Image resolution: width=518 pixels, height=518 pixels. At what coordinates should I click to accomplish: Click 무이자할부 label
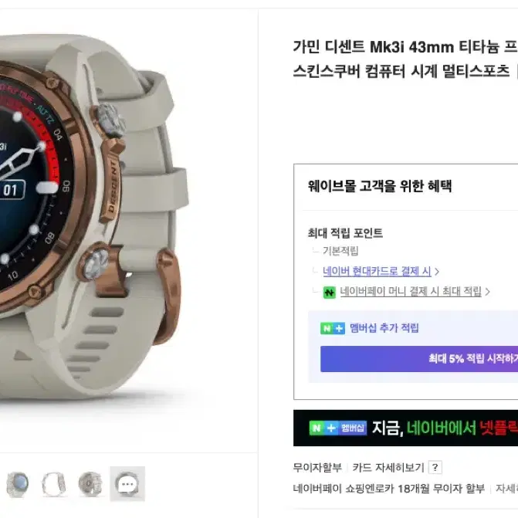pos(317,468)
